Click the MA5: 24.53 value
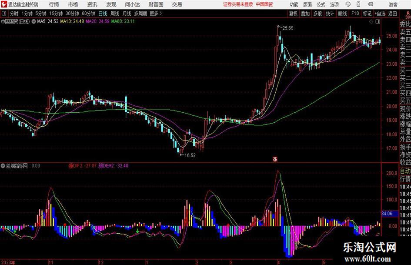 pyautogui.click(x=48, y=21)
